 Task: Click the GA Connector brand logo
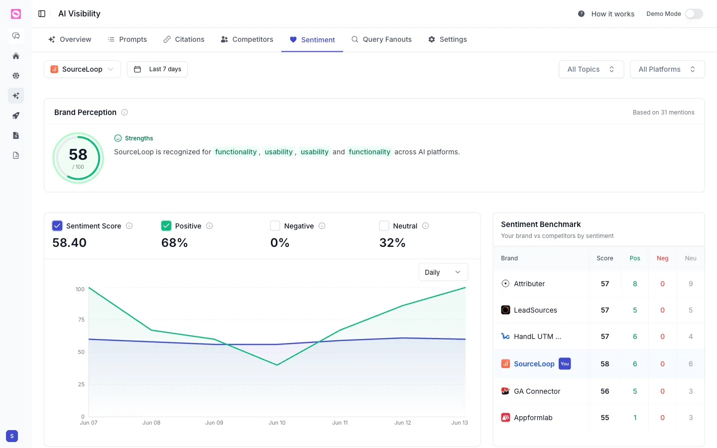tap(505, 391)
